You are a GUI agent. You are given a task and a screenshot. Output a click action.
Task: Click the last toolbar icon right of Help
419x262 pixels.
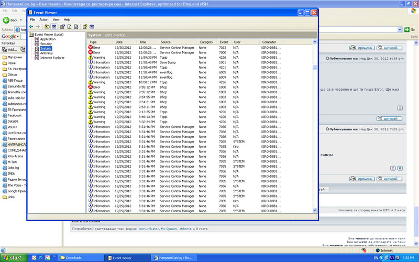tap(92, 27)
